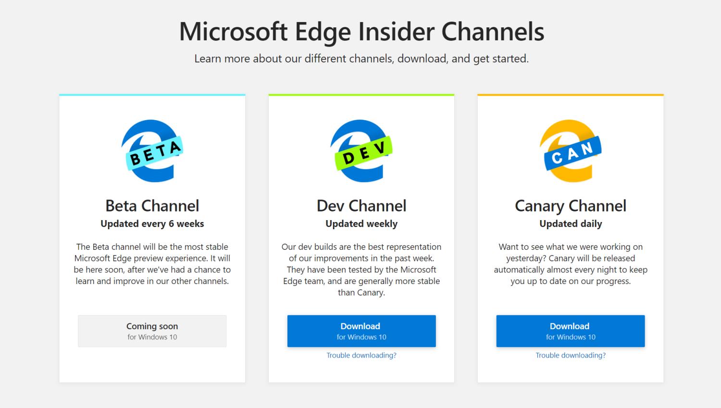721x408 pixels.
Task: Click the Canary description paragraph
Action: [571, 264]
